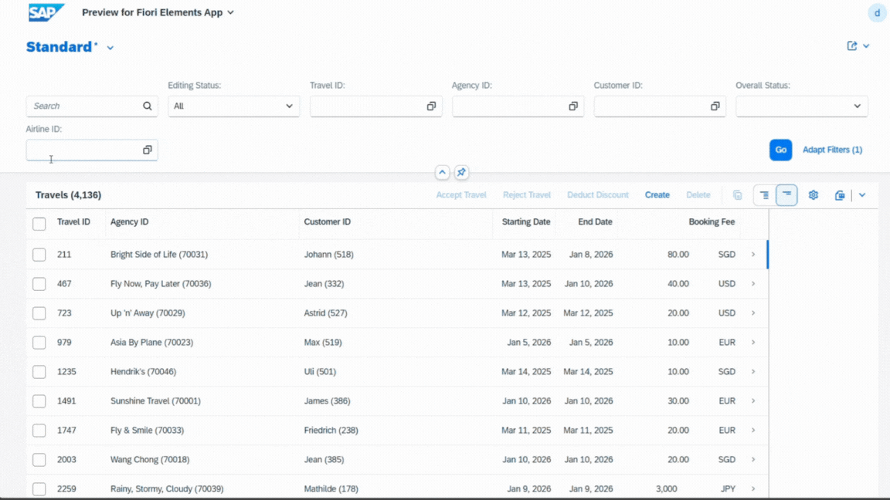Open row 2259 navigation arrow
The image size is (890, 500).
(x=753, y=488)
